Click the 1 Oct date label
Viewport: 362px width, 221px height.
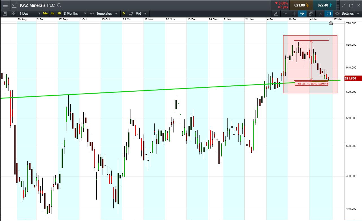click(x=84, y=19)
